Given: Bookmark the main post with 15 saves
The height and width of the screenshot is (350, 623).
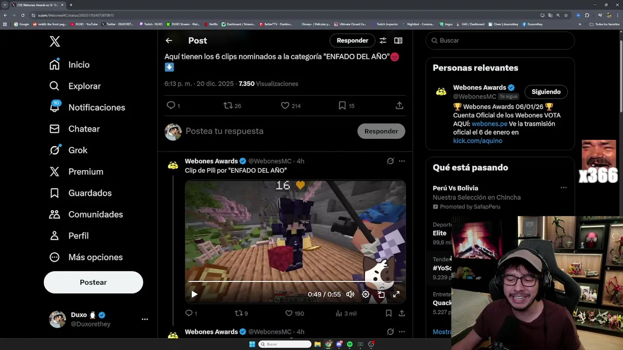Looking at the screenshot, I should pyautogui.click(x=342, y=105).
